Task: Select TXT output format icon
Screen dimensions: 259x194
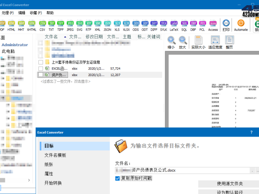Action: pos(51,25)
